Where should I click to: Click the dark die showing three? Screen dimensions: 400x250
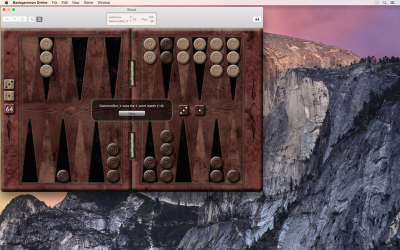[x=183, y=109]
